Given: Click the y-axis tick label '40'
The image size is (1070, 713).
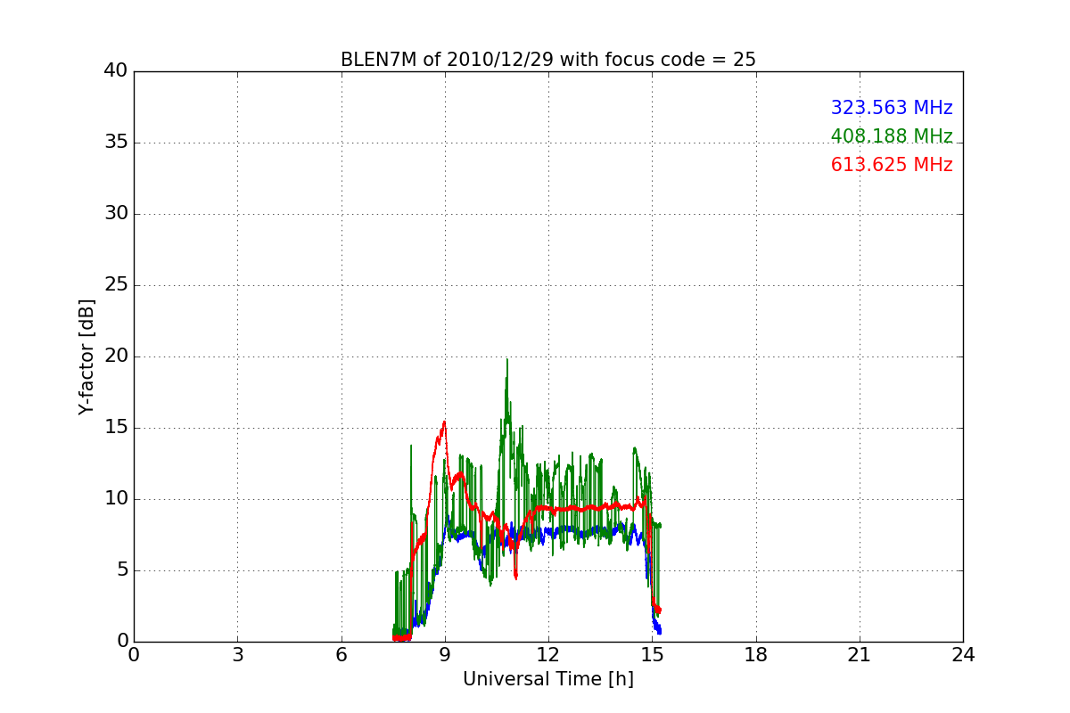Looking at the screenshot, I should point(117,71).
